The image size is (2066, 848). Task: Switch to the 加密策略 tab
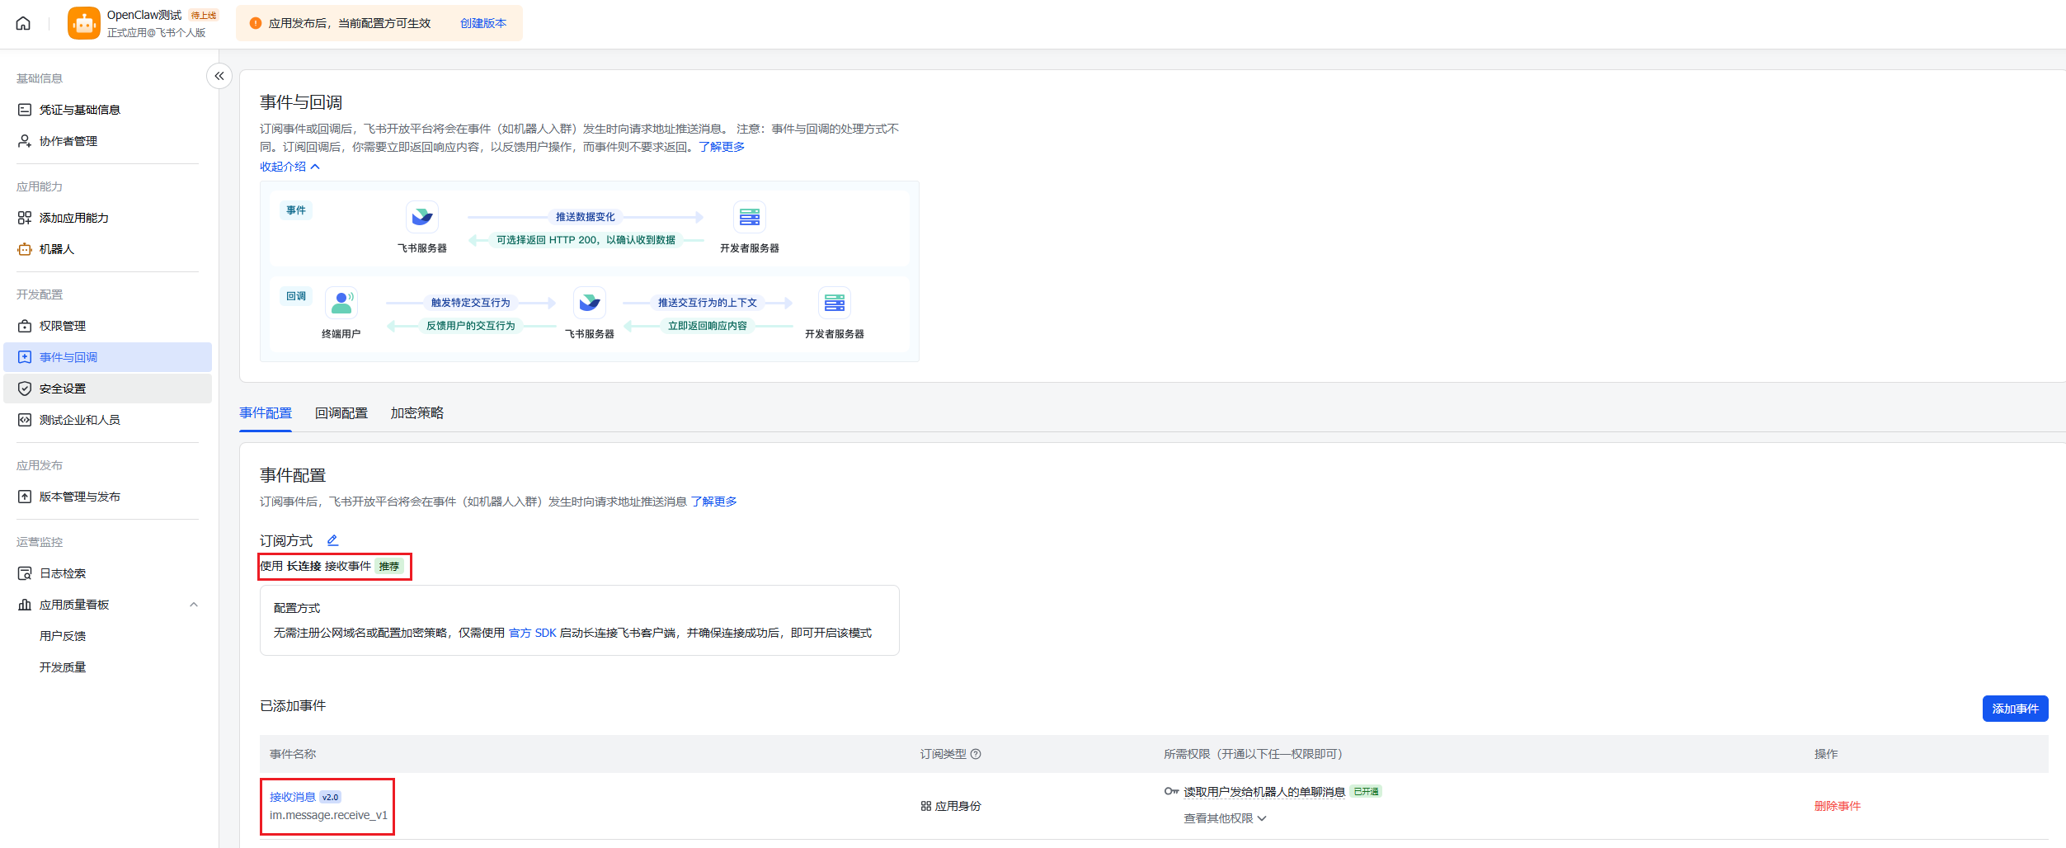pos(416,413)
